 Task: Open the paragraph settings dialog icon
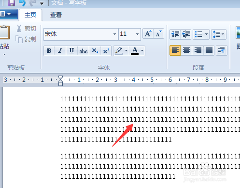coord(222,50)
